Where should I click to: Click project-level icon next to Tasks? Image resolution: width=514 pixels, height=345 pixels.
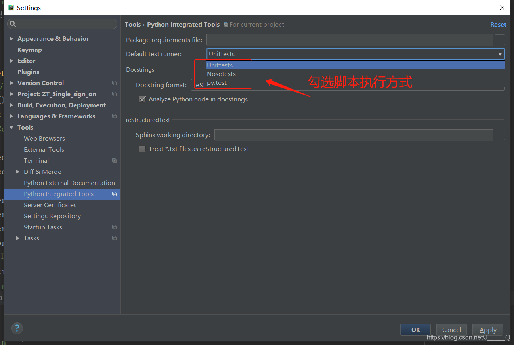click(x=114, y=238)
